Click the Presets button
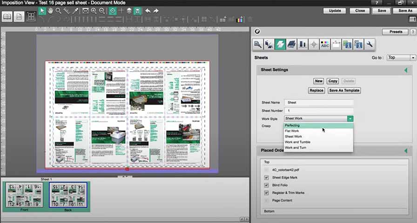The width and height of the screenshot is (417, 223). (396, 32)
